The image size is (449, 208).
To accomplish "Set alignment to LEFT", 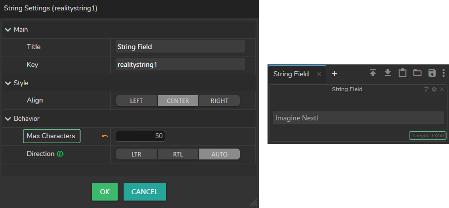I will point(136,101).
